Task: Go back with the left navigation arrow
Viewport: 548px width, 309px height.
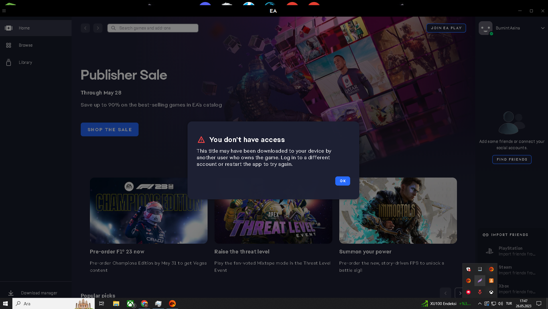Action: pyautogui.click(x=85, y=28)
